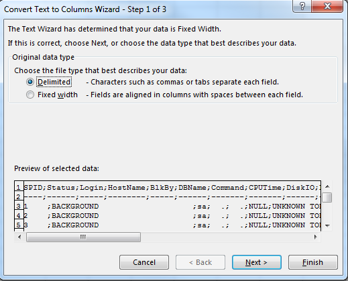Click the horizontal scrollbar thumb in preview
Image resolution: width=348 pixels, height=281 pixels.
pos(83,237)
